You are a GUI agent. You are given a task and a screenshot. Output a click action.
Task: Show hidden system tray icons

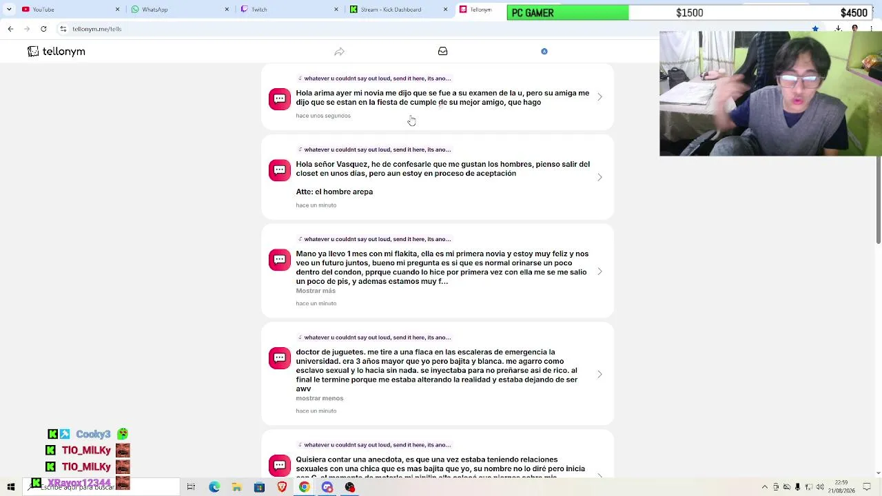(764, 487)
